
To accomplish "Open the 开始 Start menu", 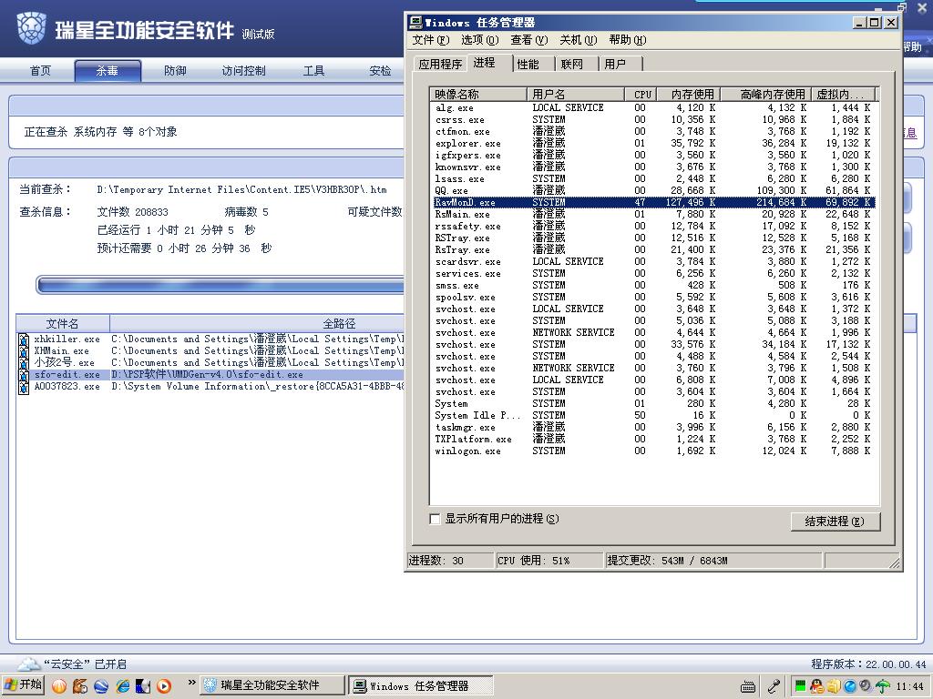I will pos(23,685).
